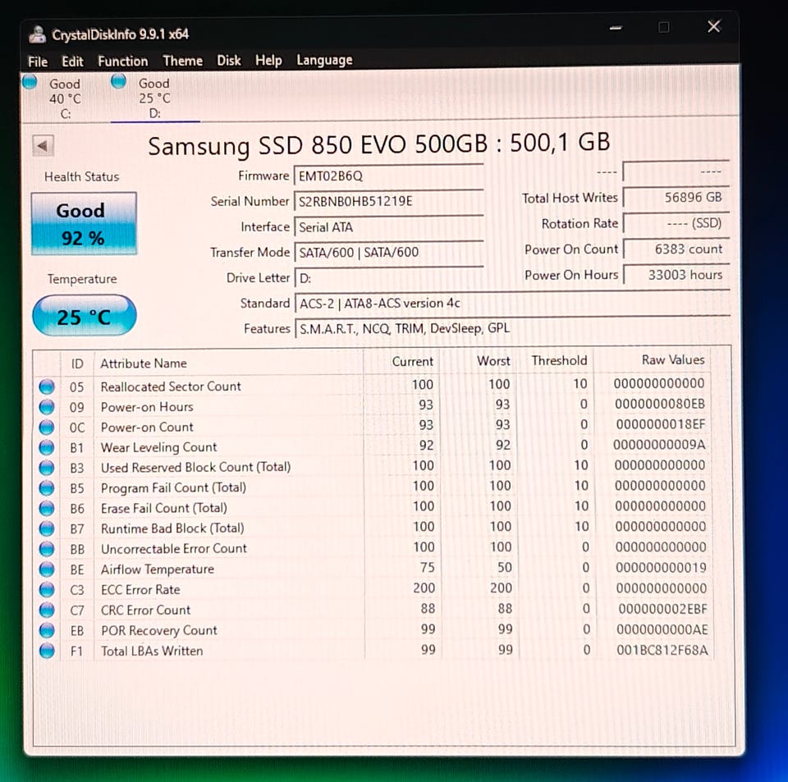The image size is (788, 782).
Task: Click the 25 °C temperature button
Action: [84, 316]
